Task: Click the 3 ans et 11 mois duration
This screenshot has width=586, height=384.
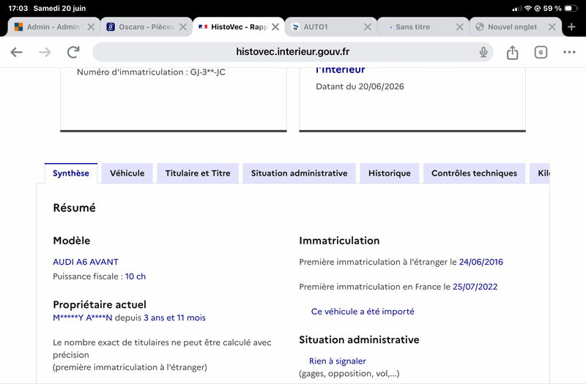Action: coord(174,318)
